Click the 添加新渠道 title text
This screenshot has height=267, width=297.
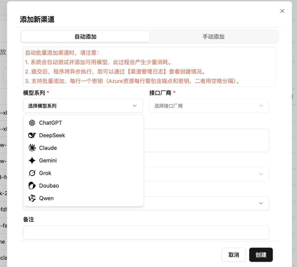tap(37, 19)
